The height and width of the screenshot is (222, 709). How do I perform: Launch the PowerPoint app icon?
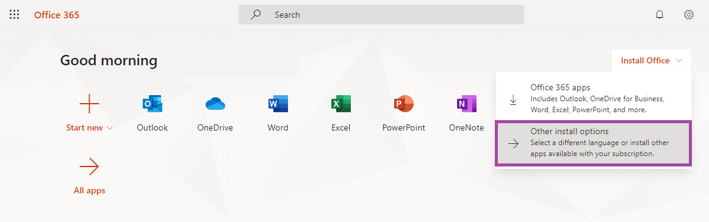point(403,104)
